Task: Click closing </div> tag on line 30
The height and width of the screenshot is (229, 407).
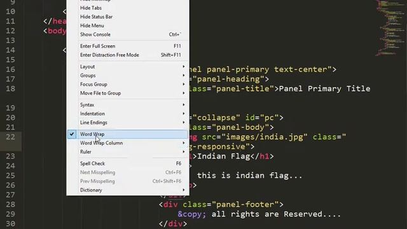Action: point(173,224)
